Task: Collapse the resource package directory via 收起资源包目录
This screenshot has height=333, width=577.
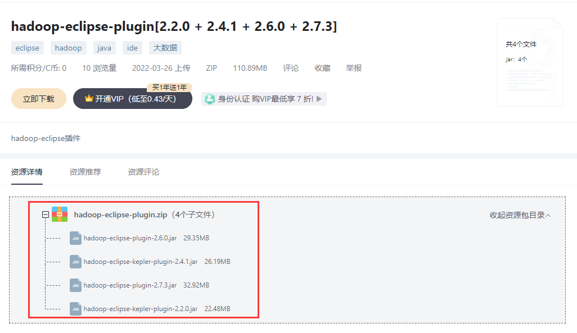Action: point(520,216)
